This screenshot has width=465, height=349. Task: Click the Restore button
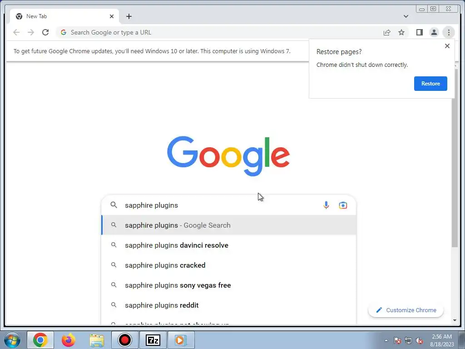(430, 84)
